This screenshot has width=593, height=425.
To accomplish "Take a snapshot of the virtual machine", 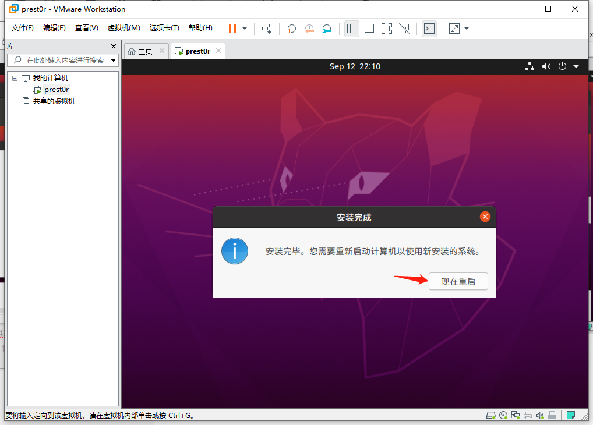I will [x=291, y=28].
